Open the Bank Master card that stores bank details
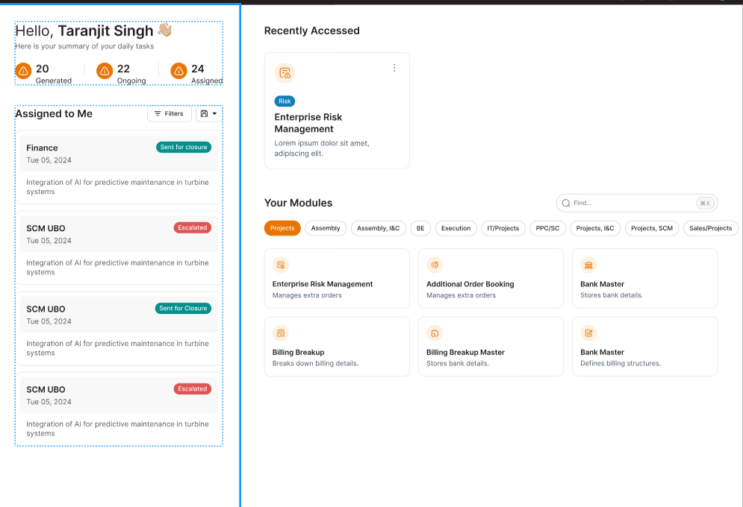Screen dimensions: 743x507 (644, 278)
